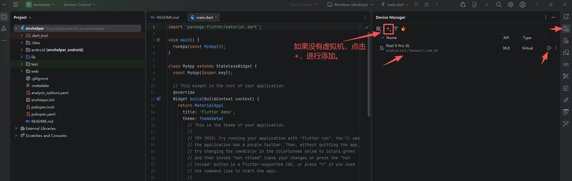
Task: Click the plus to add a device
Action: tap(388, 29)
